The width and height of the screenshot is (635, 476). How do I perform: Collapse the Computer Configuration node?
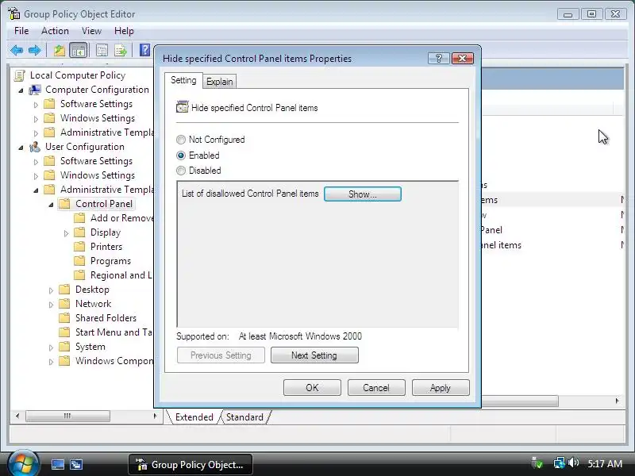tap(21, 90)
